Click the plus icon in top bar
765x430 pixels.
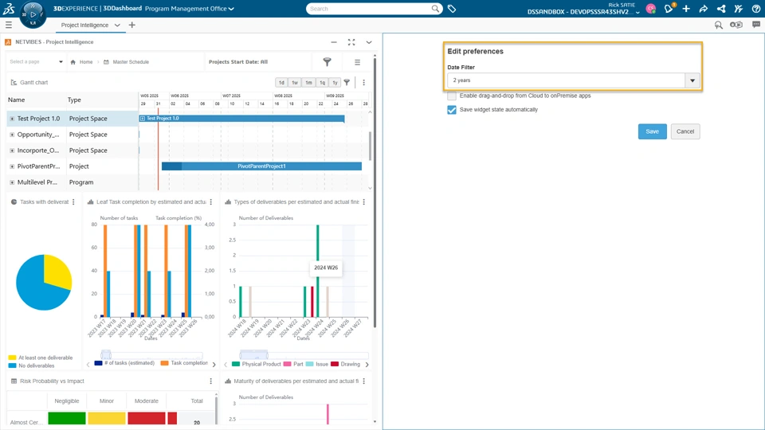[686, 9]
